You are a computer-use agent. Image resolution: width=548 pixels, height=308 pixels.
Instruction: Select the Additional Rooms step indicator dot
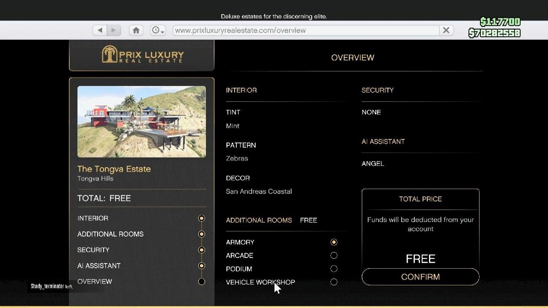pyautogui.click(x=202, y=234)
